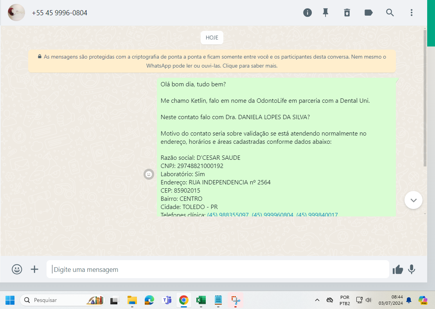Open the three-dot chat menu
The width and height of the screenshot is (435, 309).
point(412,13)
